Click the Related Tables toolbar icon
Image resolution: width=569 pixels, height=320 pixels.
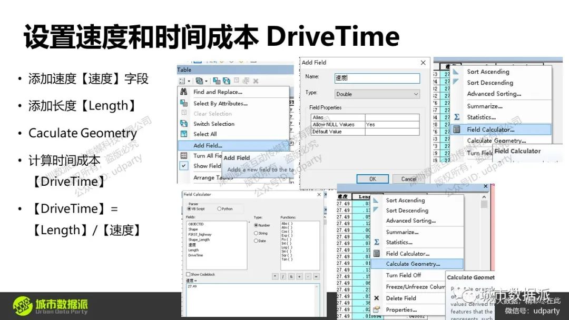click(x=199, y=81)
